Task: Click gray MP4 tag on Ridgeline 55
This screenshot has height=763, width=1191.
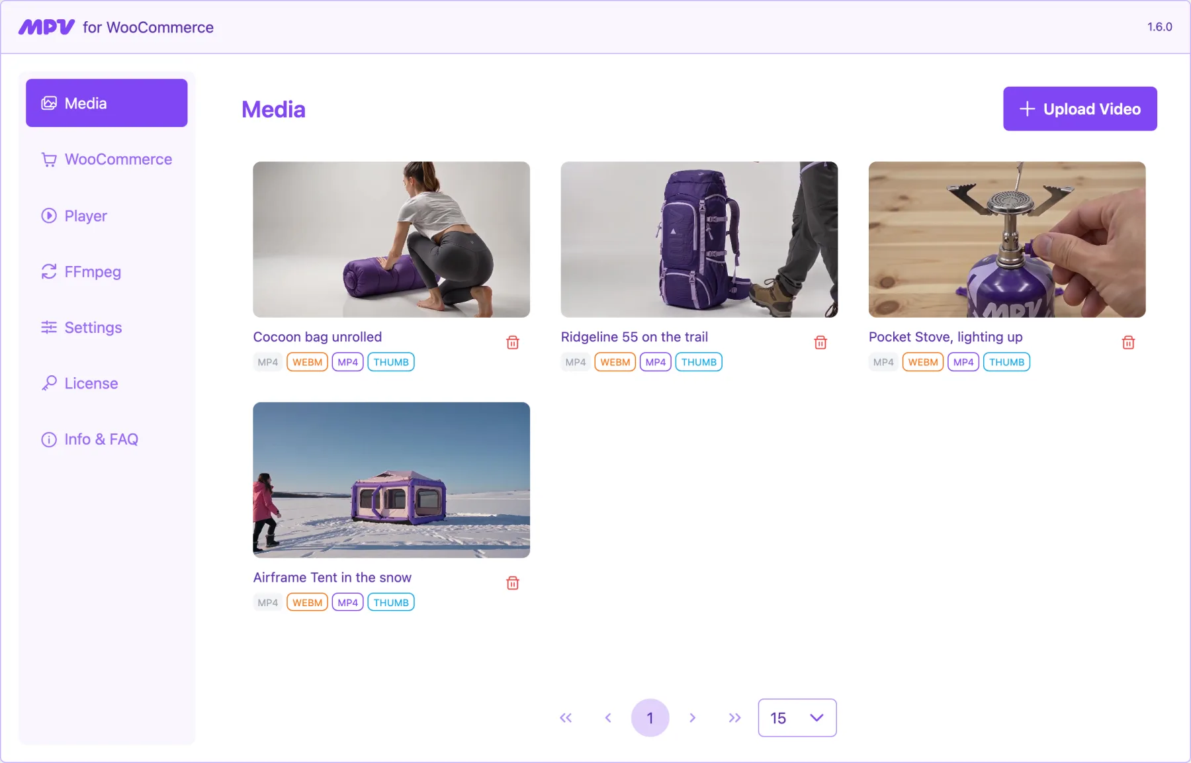Action: pyautogui.click(x=576, y=362)
